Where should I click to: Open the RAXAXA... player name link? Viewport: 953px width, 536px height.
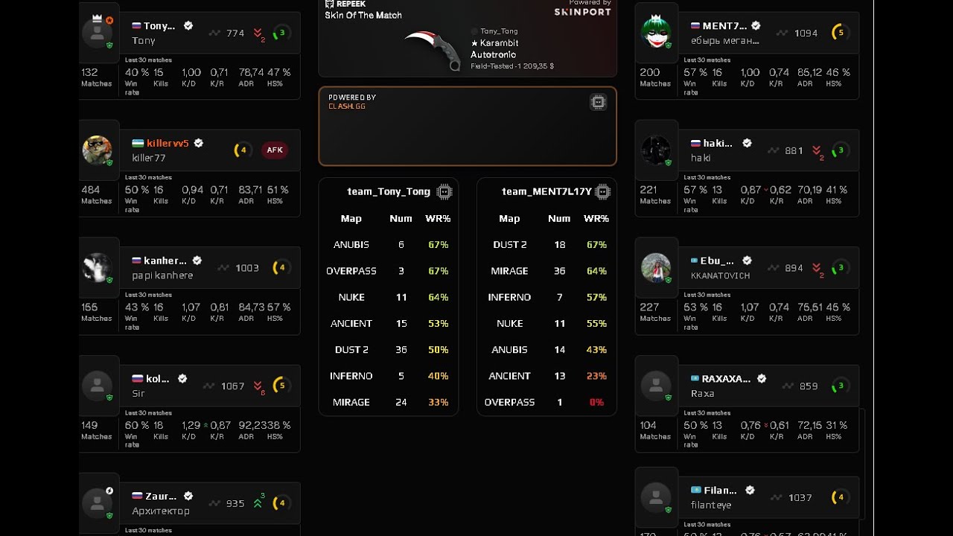pyautogui.click(x=726, y=378)
